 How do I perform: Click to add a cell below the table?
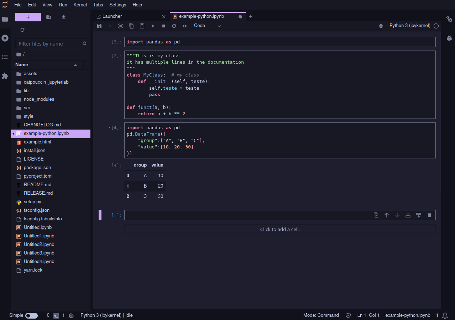tap(280, 229)
